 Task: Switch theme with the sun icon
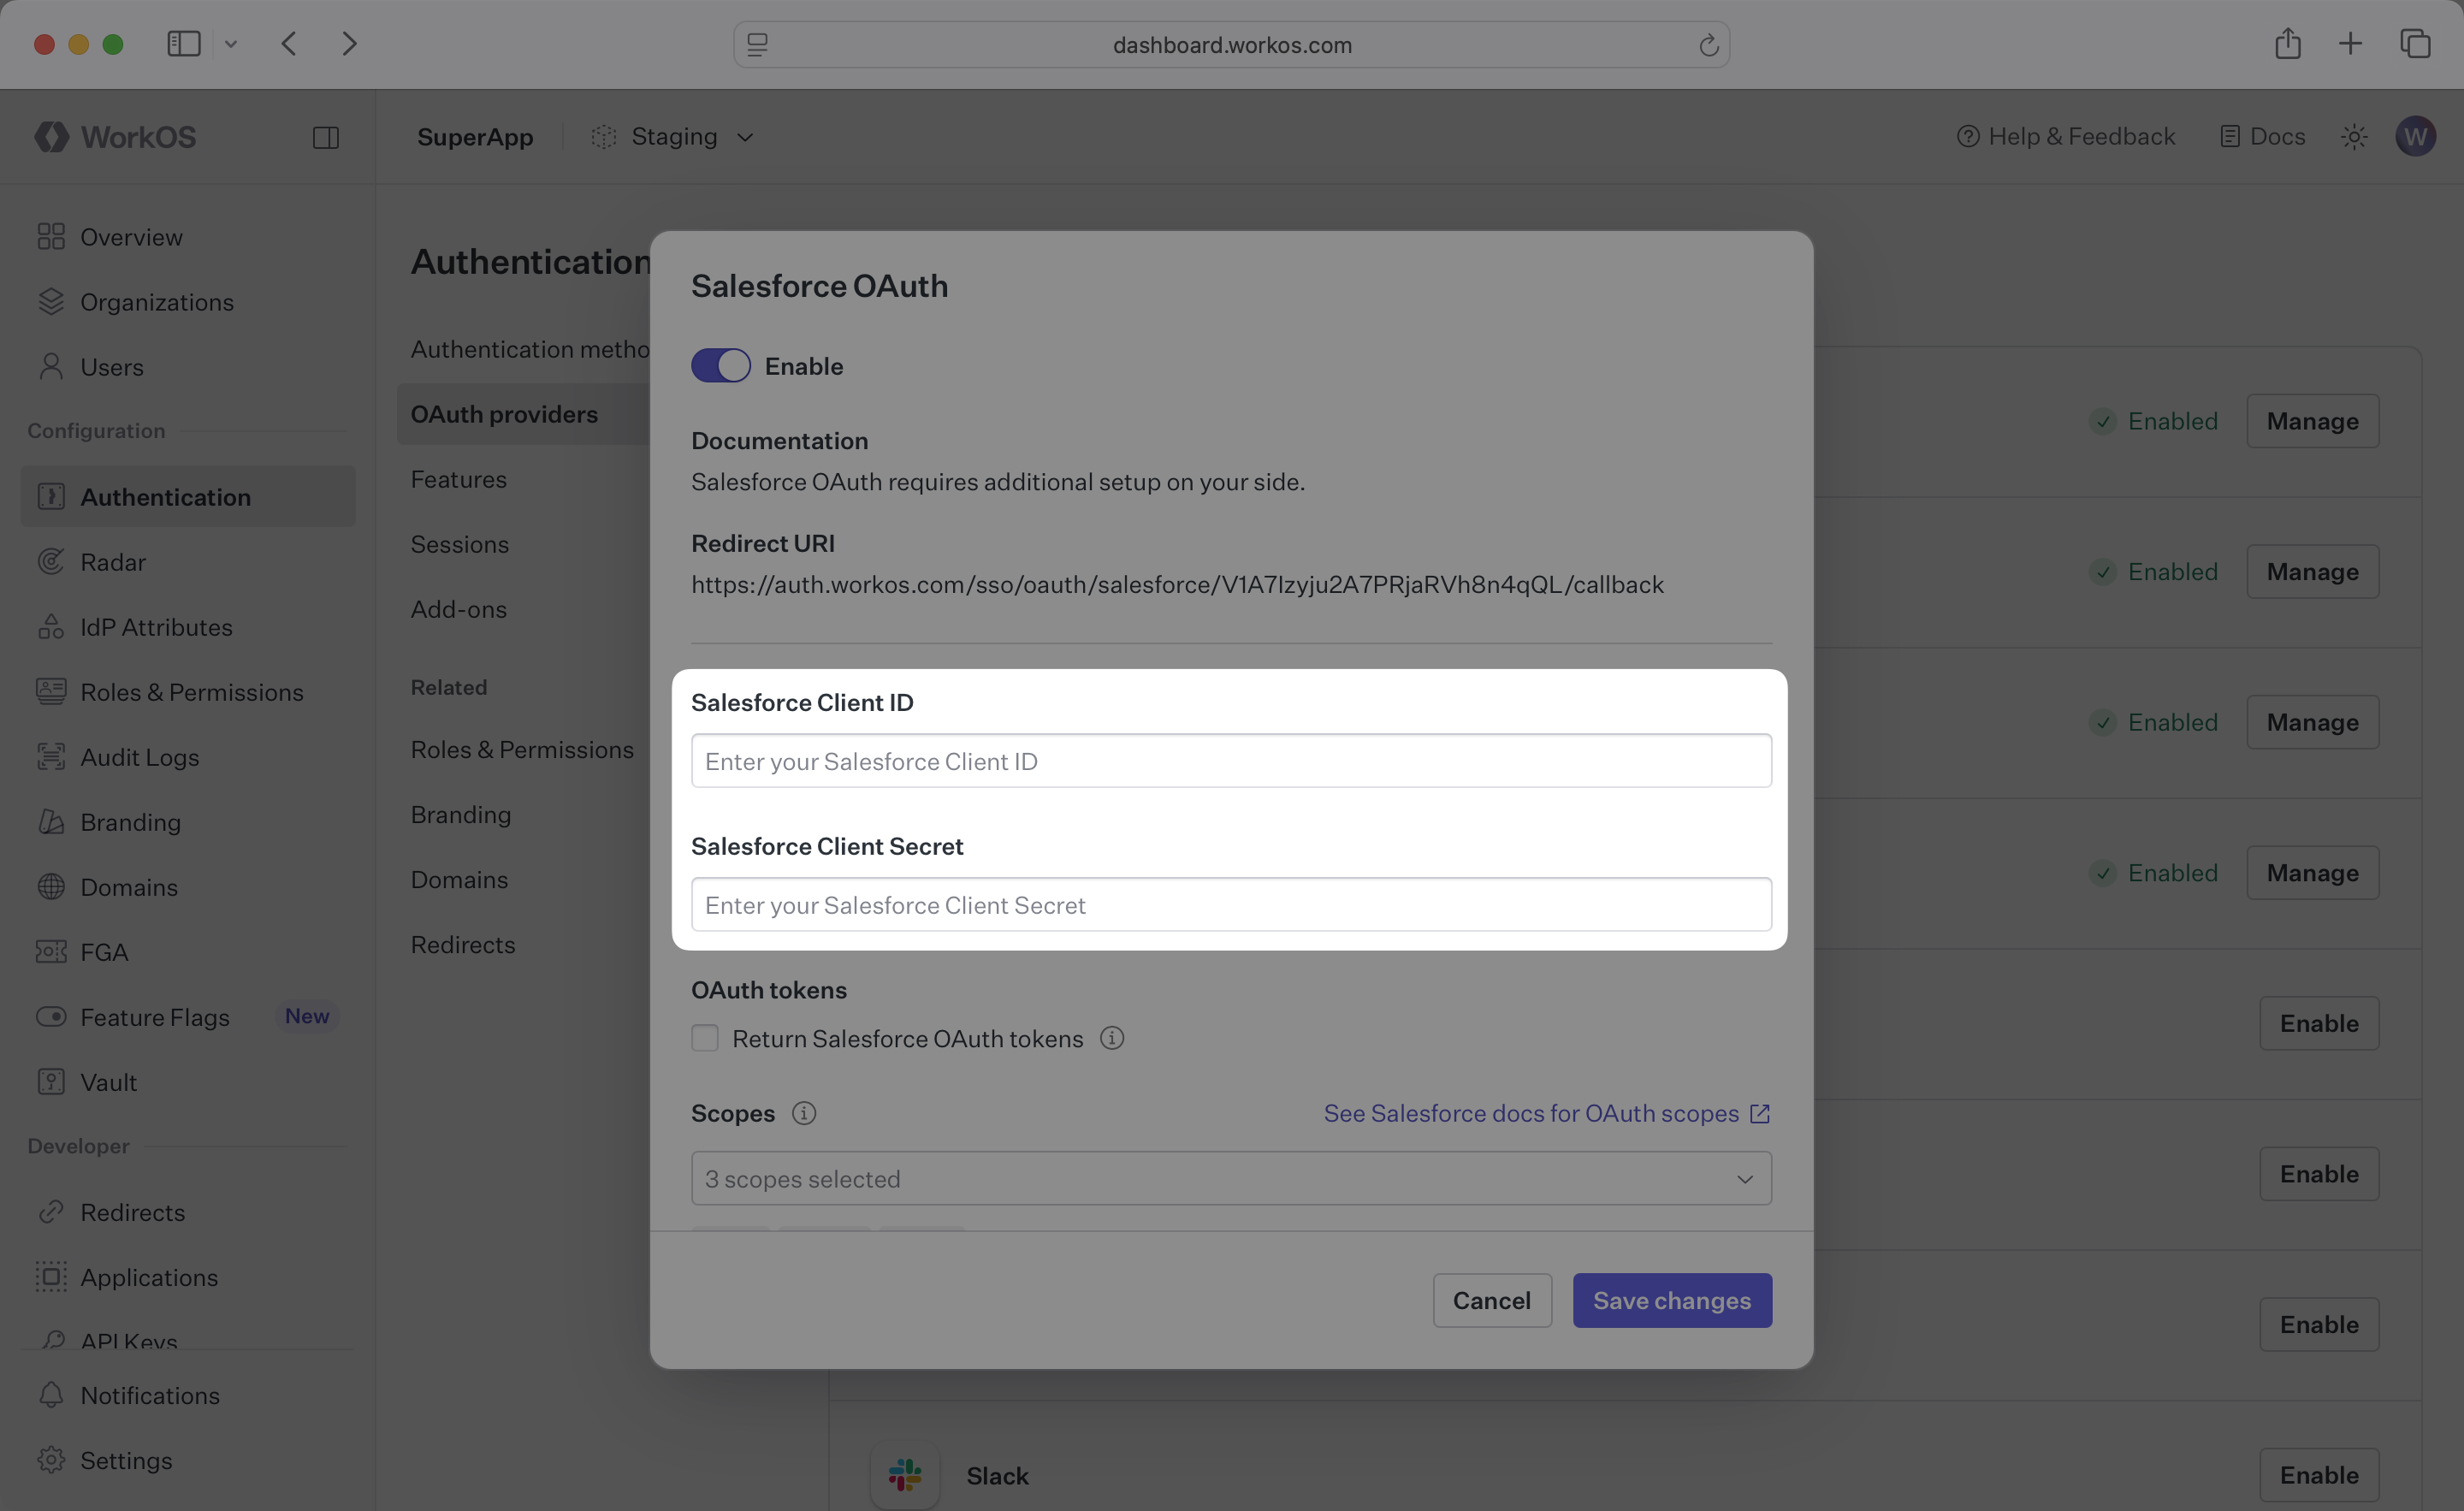point(2354,137)
